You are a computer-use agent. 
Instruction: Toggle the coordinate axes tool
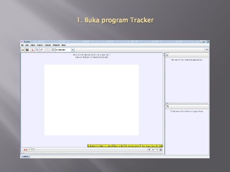pyautogui.click(x=33, y=50)
